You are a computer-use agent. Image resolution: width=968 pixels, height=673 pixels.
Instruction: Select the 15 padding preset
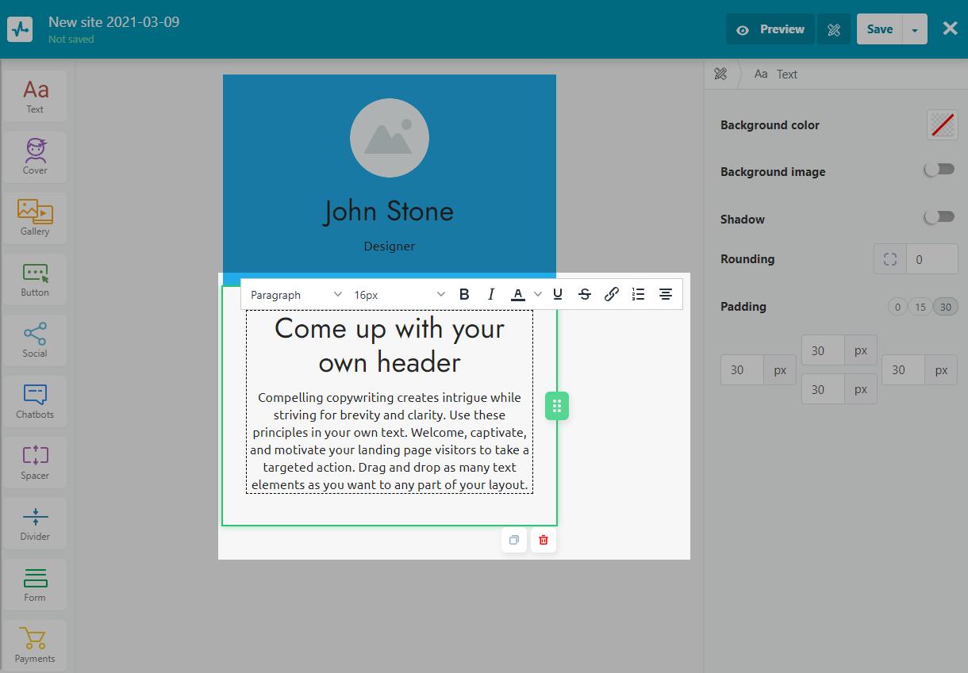[920, 307]
